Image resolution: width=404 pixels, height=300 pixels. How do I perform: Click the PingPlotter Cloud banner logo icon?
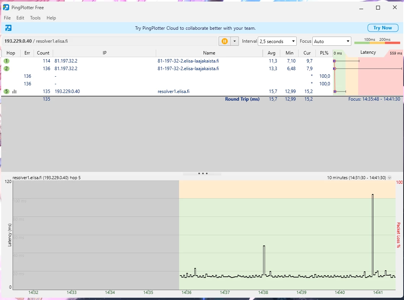[x=8, y=28]
